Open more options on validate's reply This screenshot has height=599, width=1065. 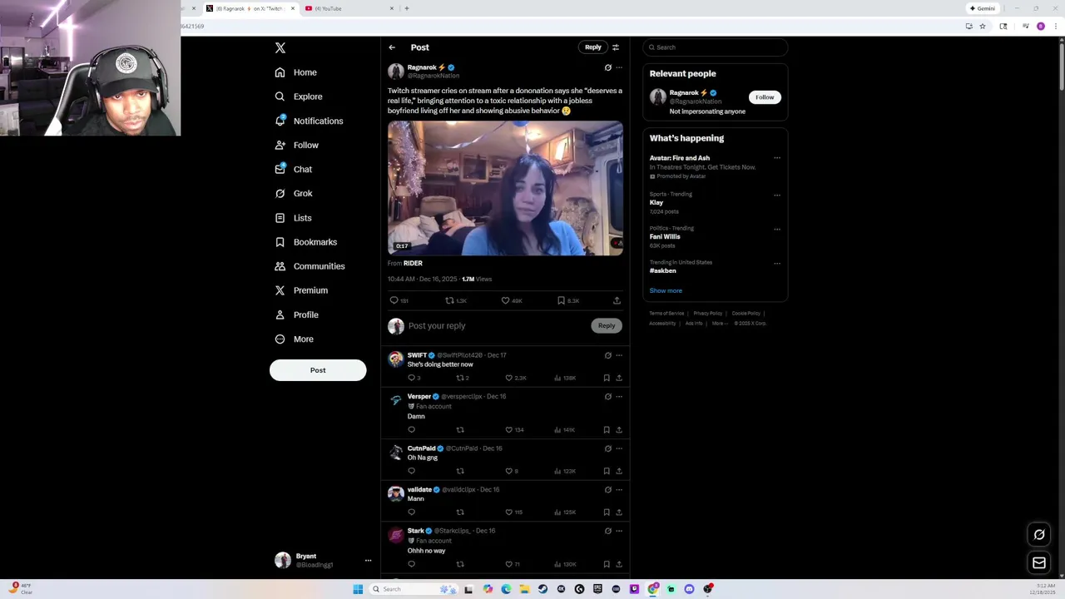coord(619,490)
